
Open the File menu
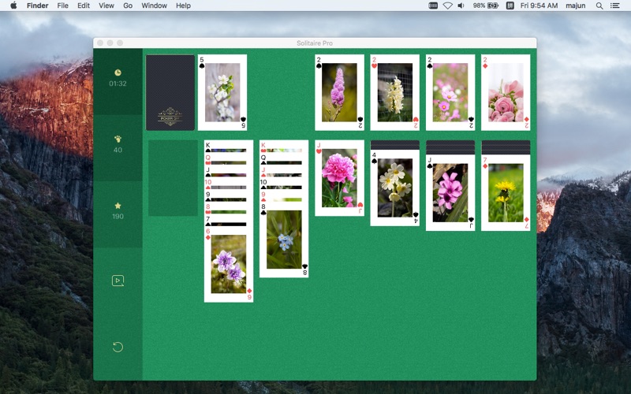coord(63,6)
